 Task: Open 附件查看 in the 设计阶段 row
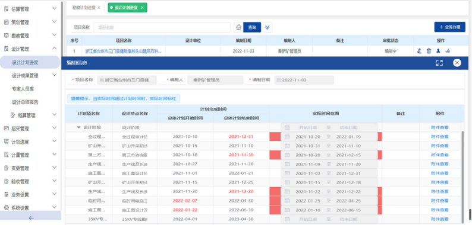440,127
